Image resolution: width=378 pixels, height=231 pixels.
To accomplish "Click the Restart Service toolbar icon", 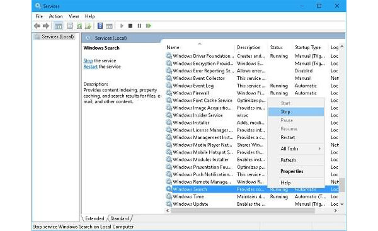I will [x=148, y=26].
